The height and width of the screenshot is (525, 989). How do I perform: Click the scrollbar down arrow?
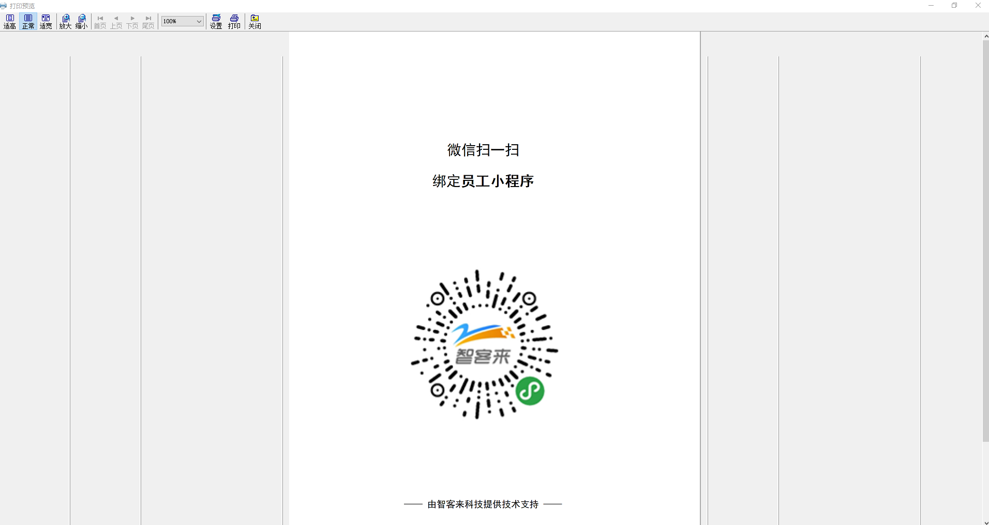tap(985, 522)
